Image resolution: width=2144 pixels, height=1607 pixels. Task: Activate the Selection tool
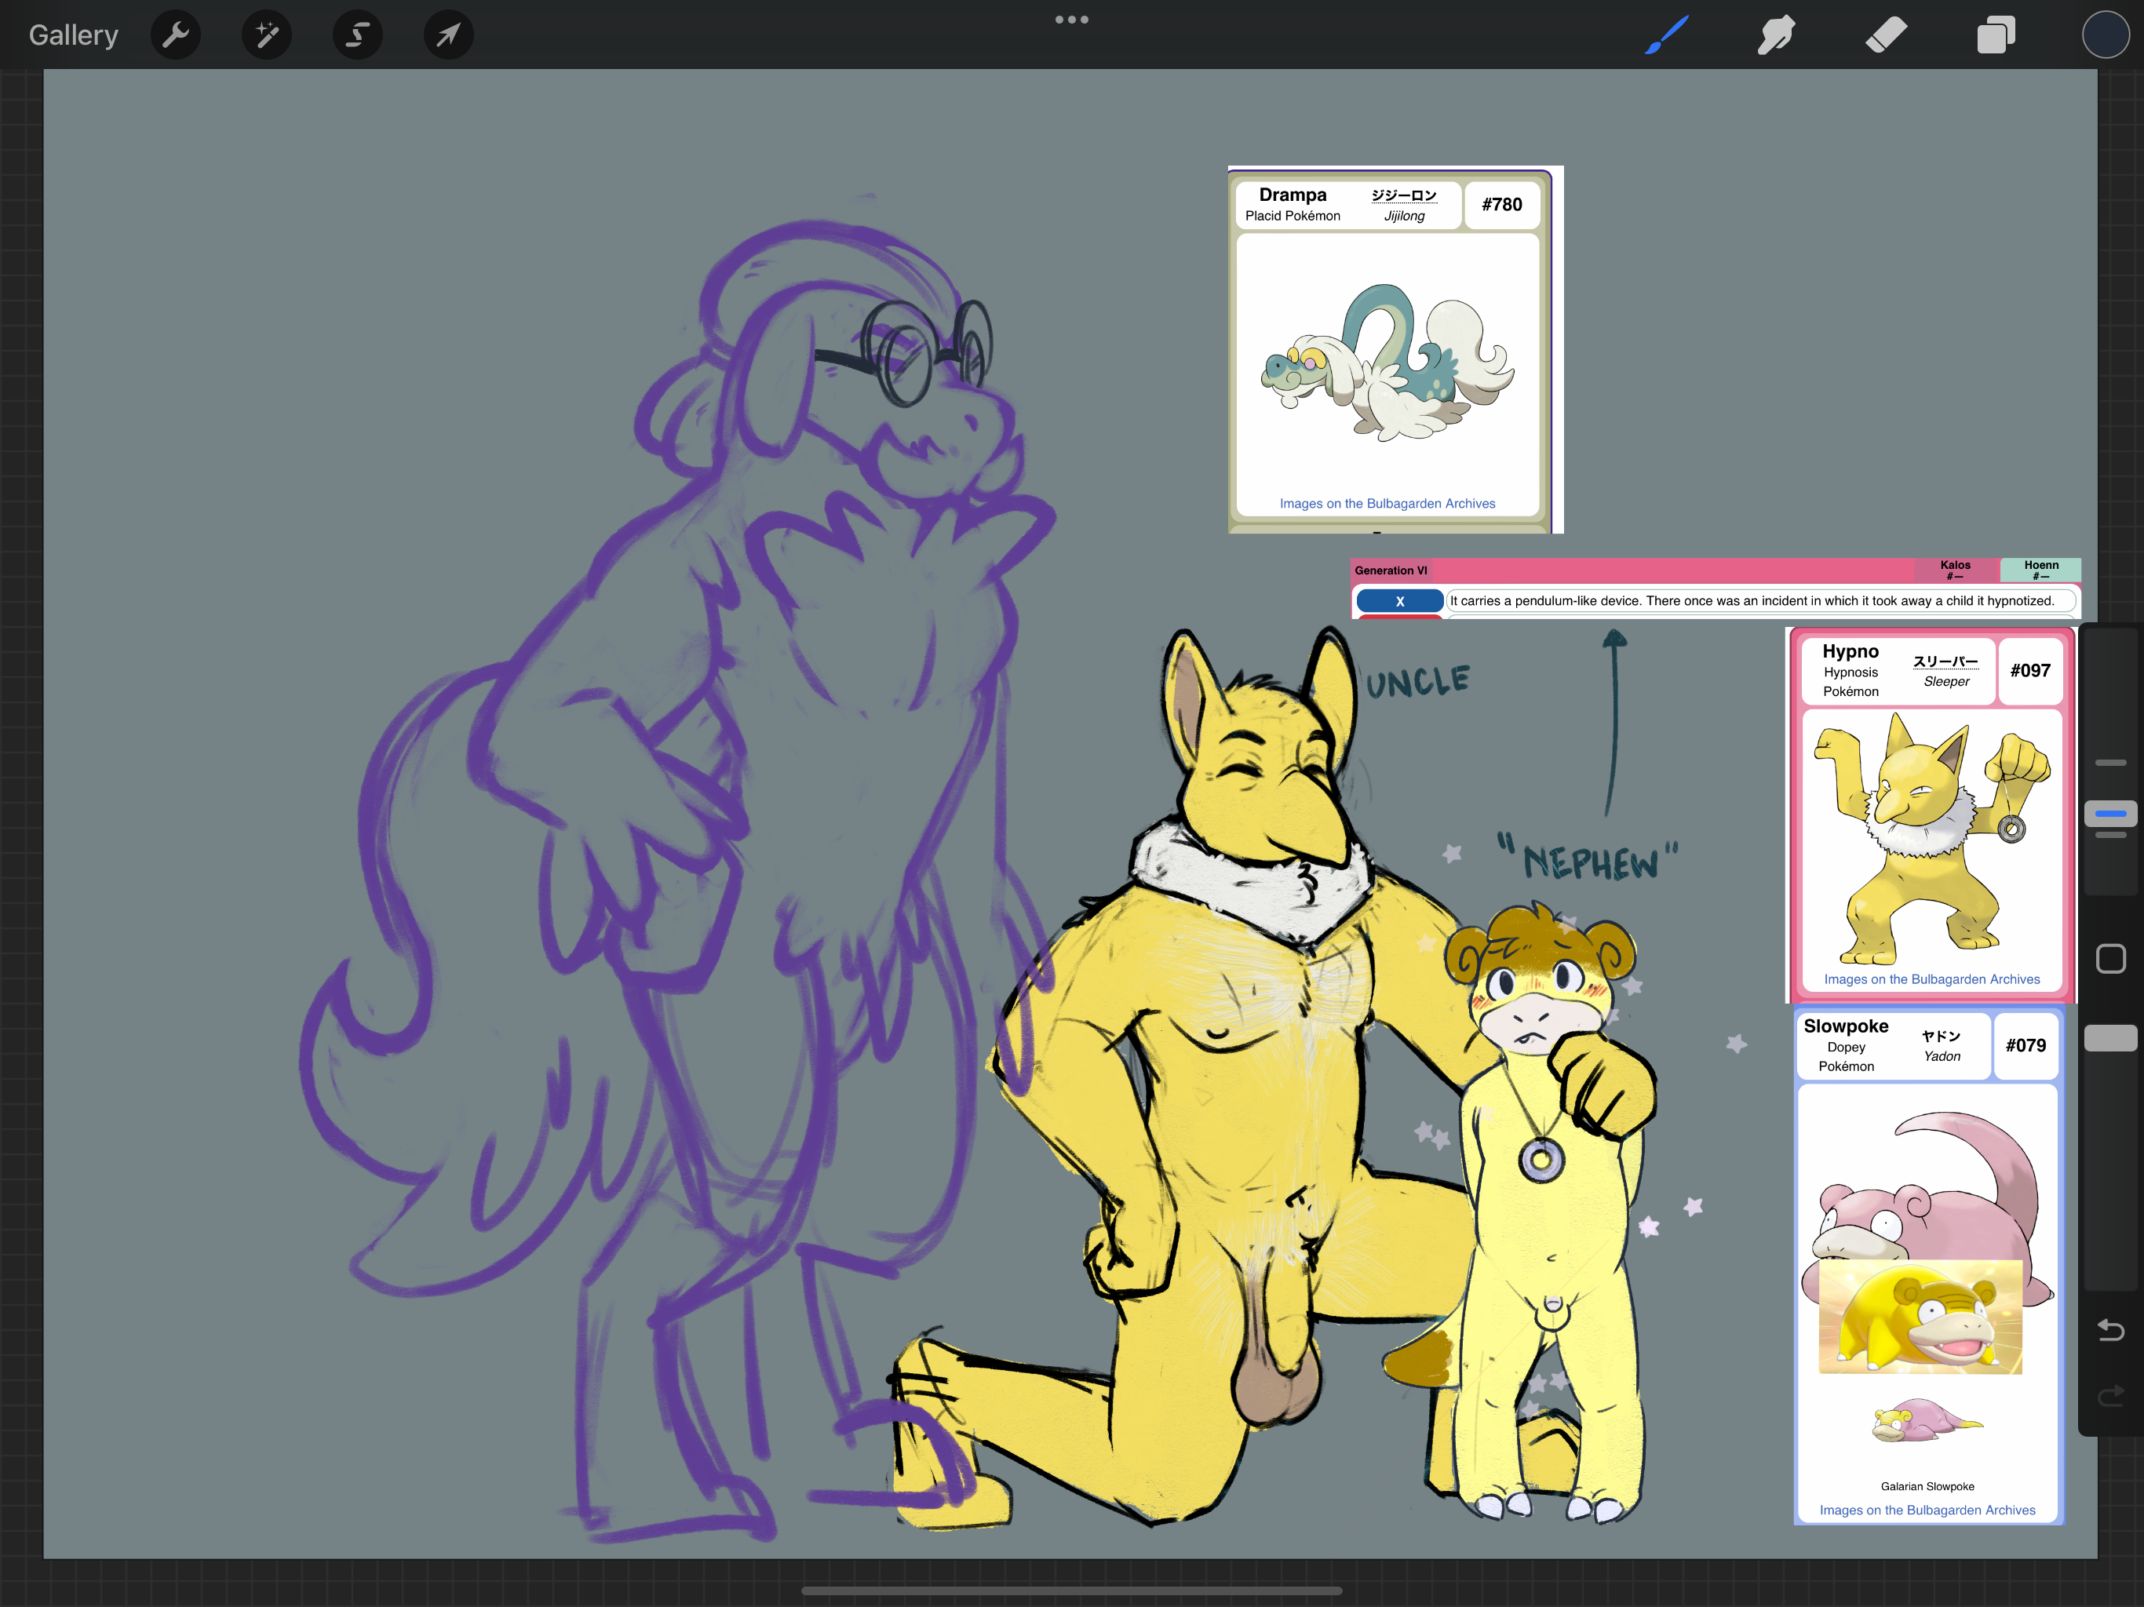point(358,35)
